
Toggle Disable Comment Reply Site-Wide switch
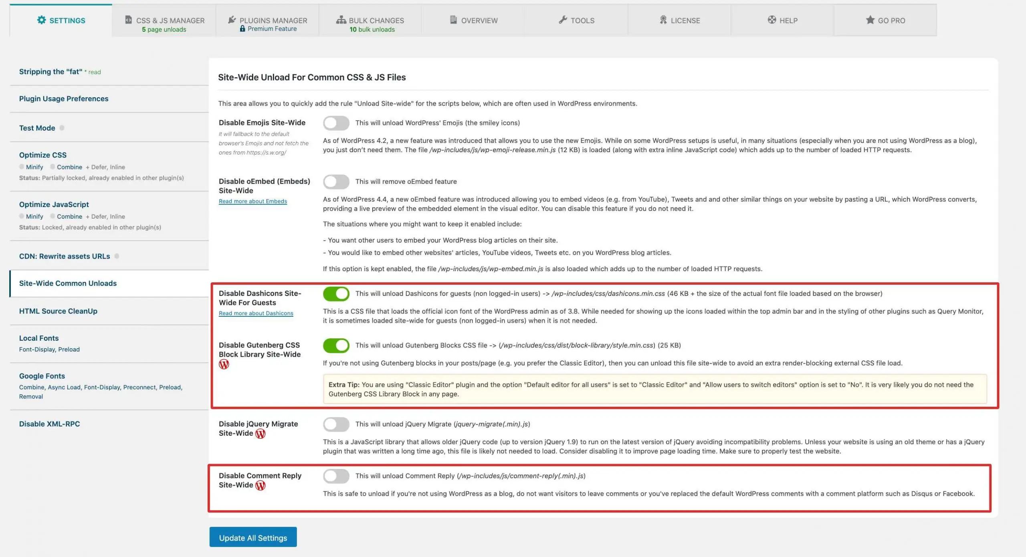coord(336,476)
